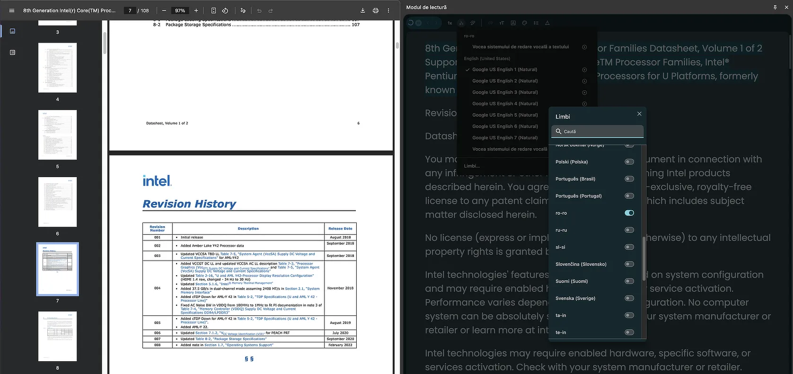Turn on Svenska (Sverige) language toggle
Image resolution: width=793 pixels, height=374 pixels.
point(629,298)
